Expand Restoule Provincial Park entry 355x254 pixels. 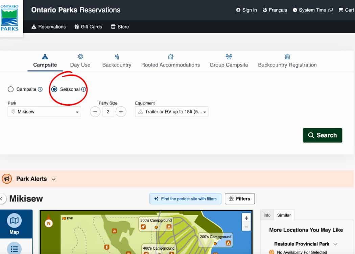(335, 244)
